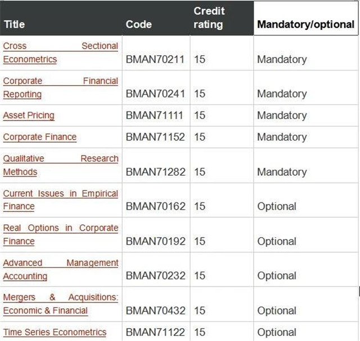
Task: Open Qualitative Research Methods link
Action: pos(61,165)
